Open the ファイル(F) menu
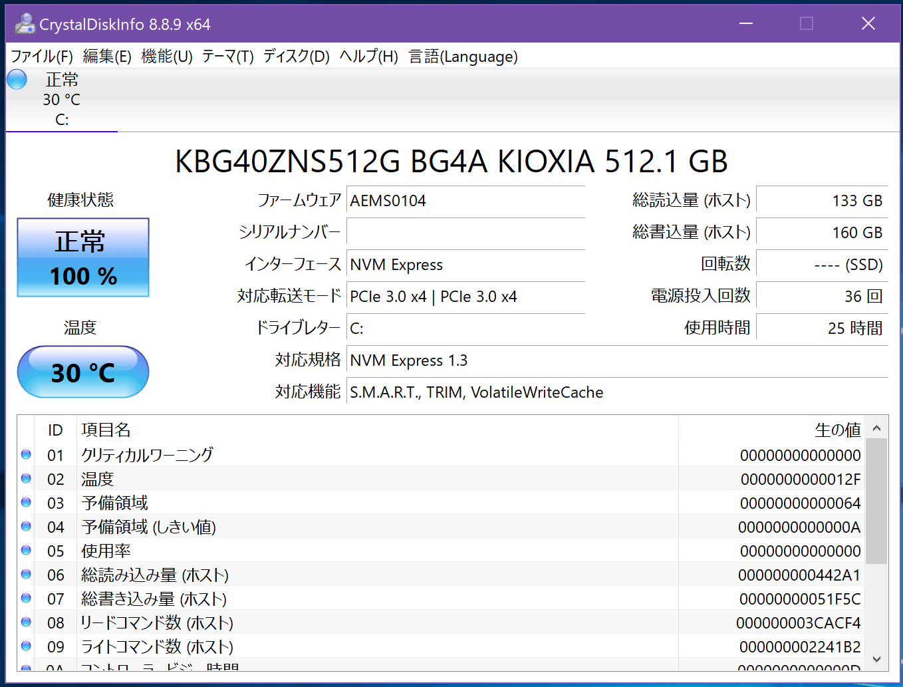The width and height of the screenshot is (903, 687). [x=42, y=57]
